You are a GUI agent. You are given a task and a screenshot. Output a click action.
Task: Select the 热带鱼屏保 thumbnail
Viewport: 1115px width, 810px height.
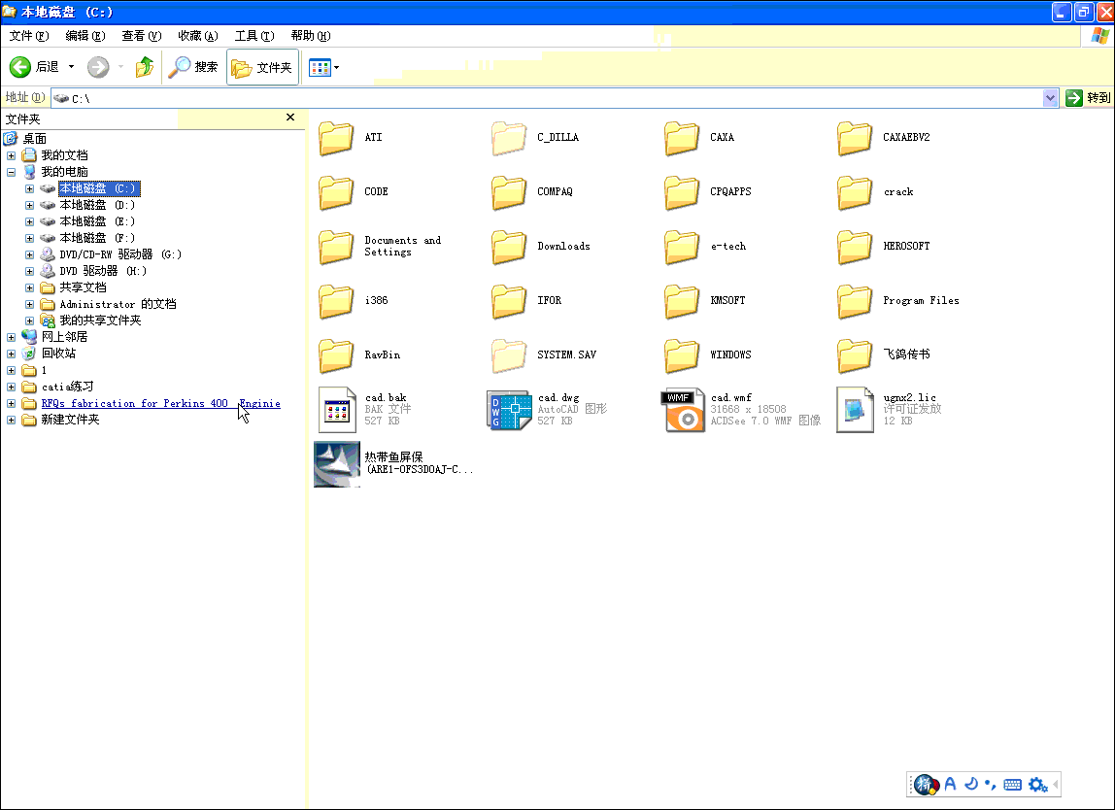[337, 464]
